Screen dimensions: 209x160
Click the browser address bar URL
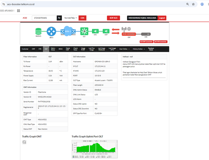pyautogui.click(x=21, y=4)
